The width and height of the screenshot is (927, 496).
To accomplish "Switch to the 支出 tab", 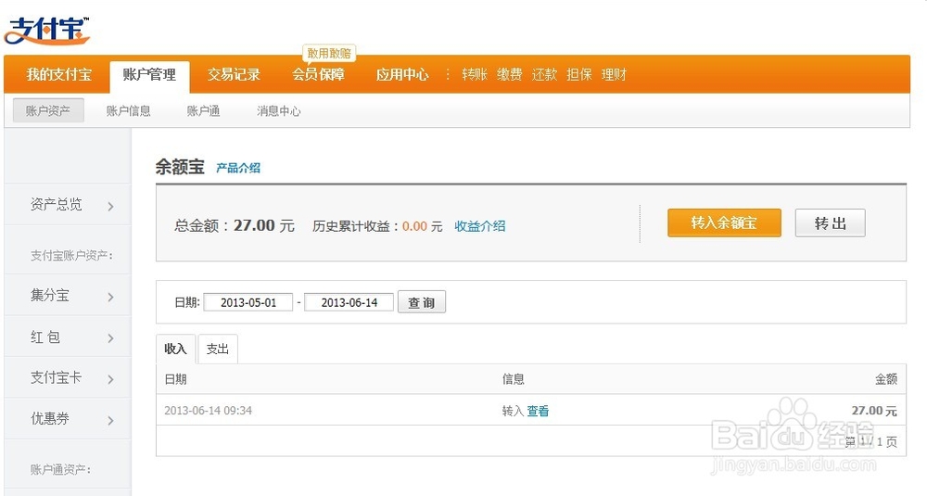I will click(218, 349).
